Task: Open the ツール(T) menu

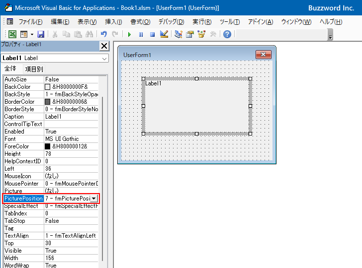Action: point(230,22)
